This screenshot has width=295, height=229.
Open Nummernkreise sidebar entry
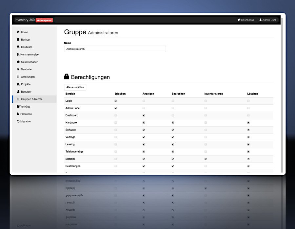tap(34, 54)
